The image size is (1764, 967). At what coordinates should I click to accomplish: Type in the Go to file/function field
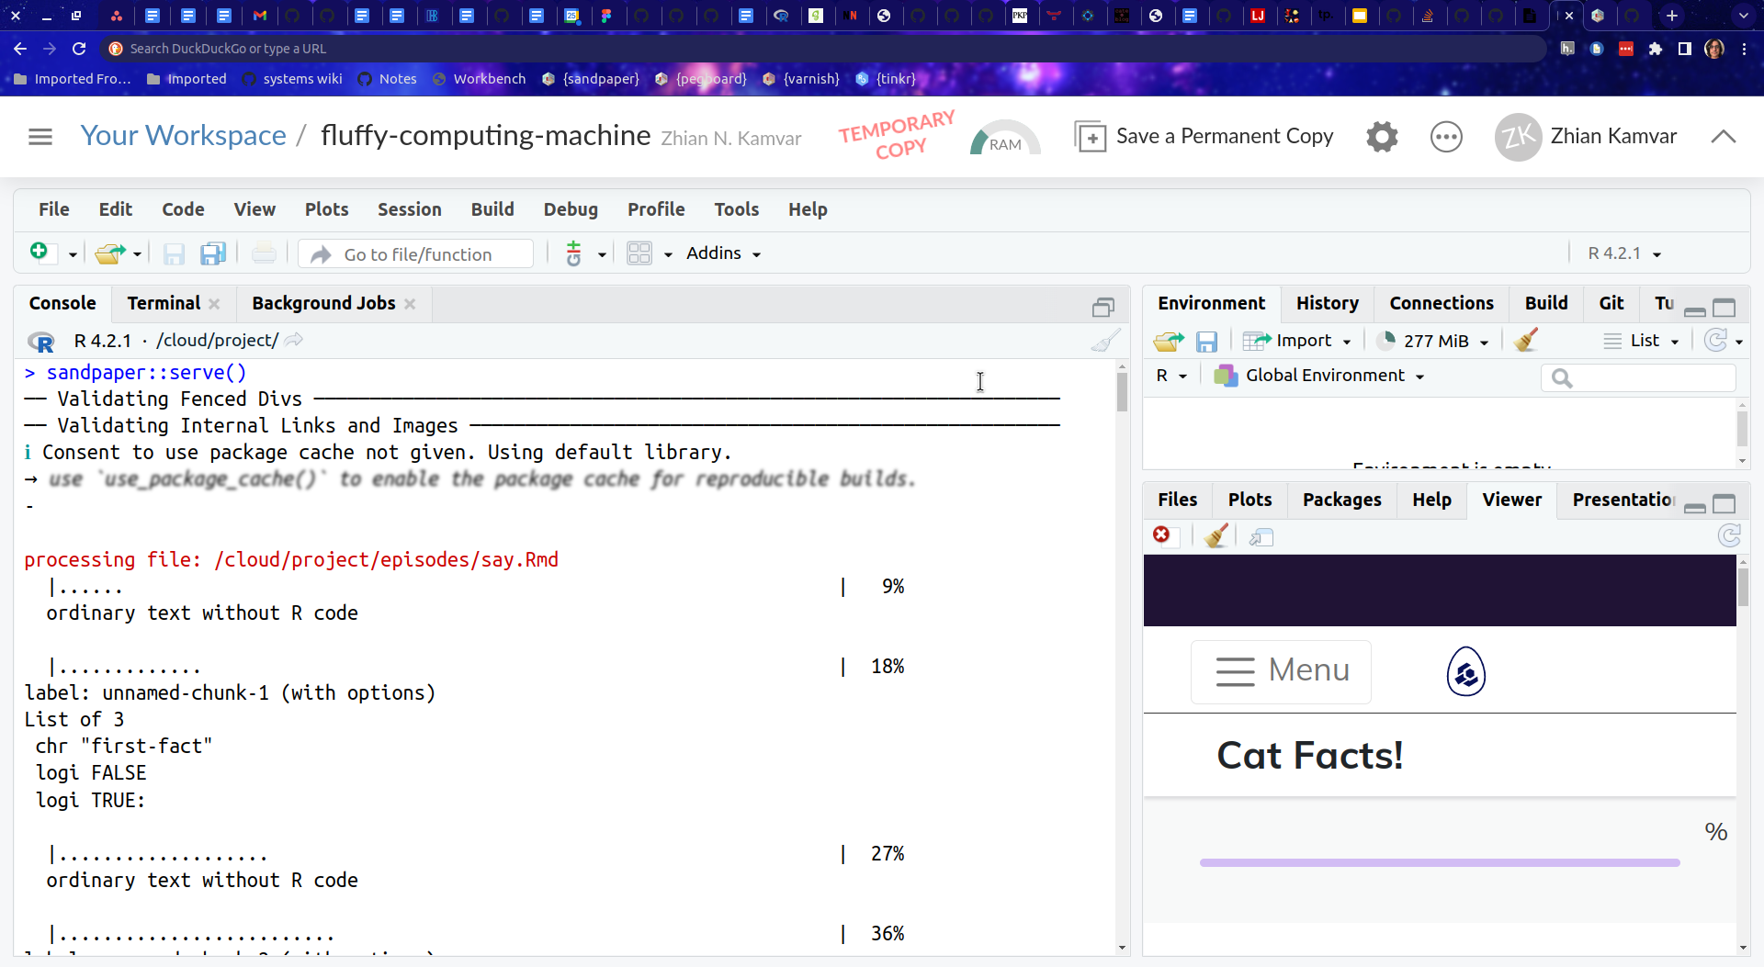(418, 253)
